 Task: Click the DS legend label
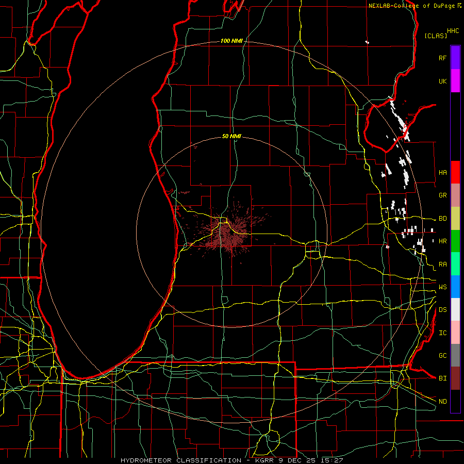coord(442,310)
